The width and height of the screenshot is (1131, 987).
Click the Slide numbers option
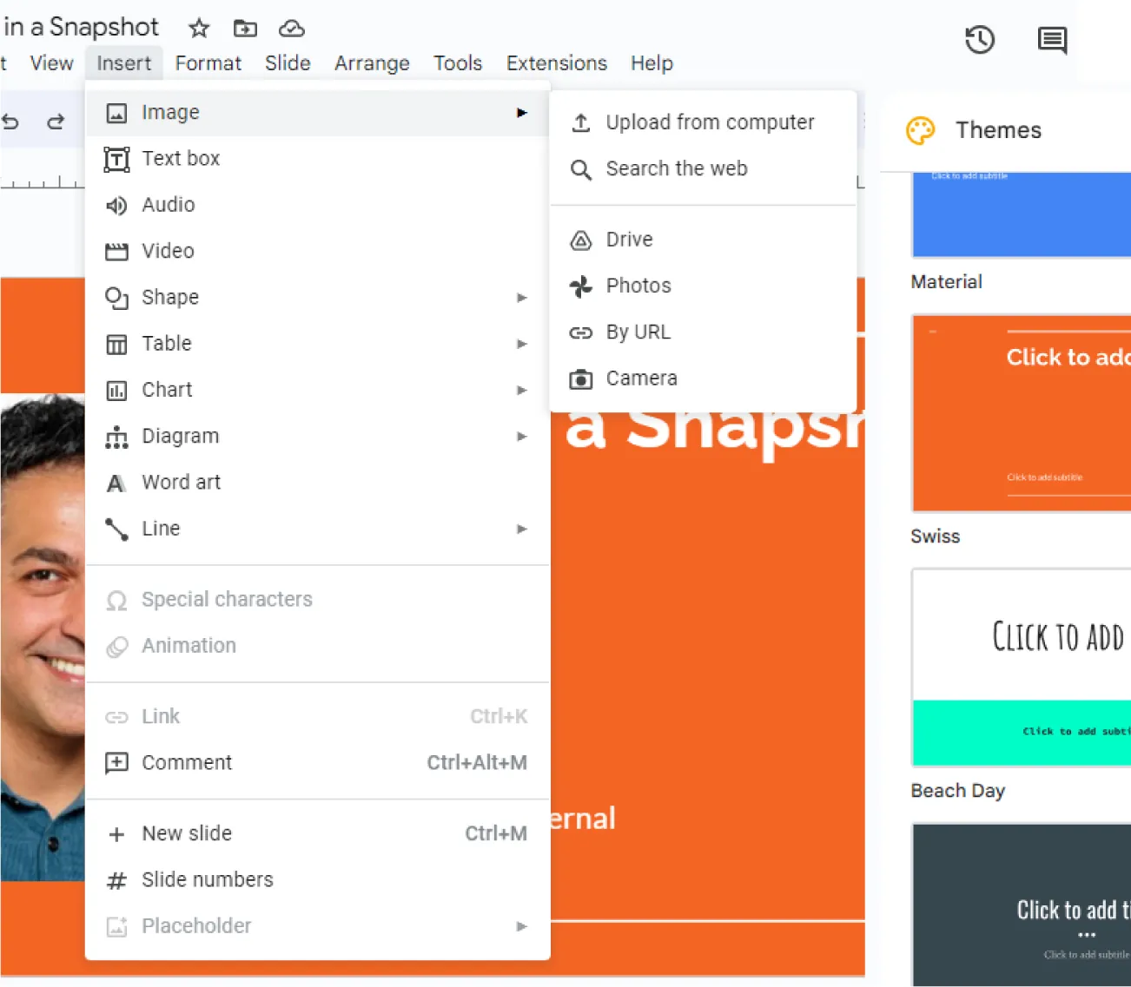[207, 879]
